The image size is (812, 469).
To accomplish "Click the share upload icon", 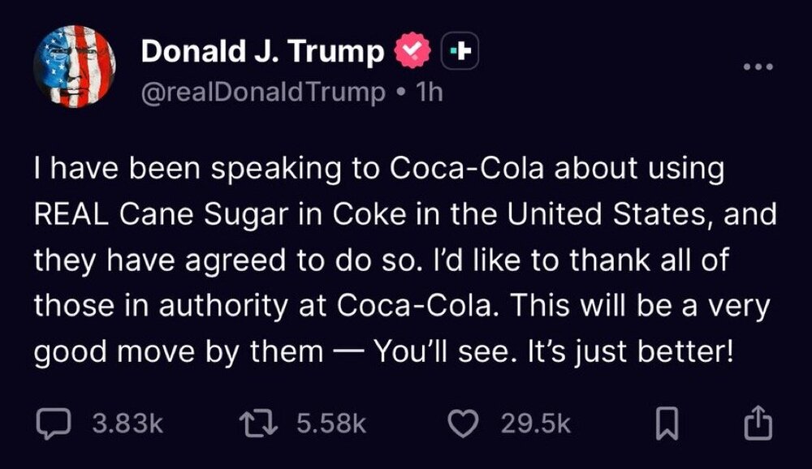I will click(755, 422).
